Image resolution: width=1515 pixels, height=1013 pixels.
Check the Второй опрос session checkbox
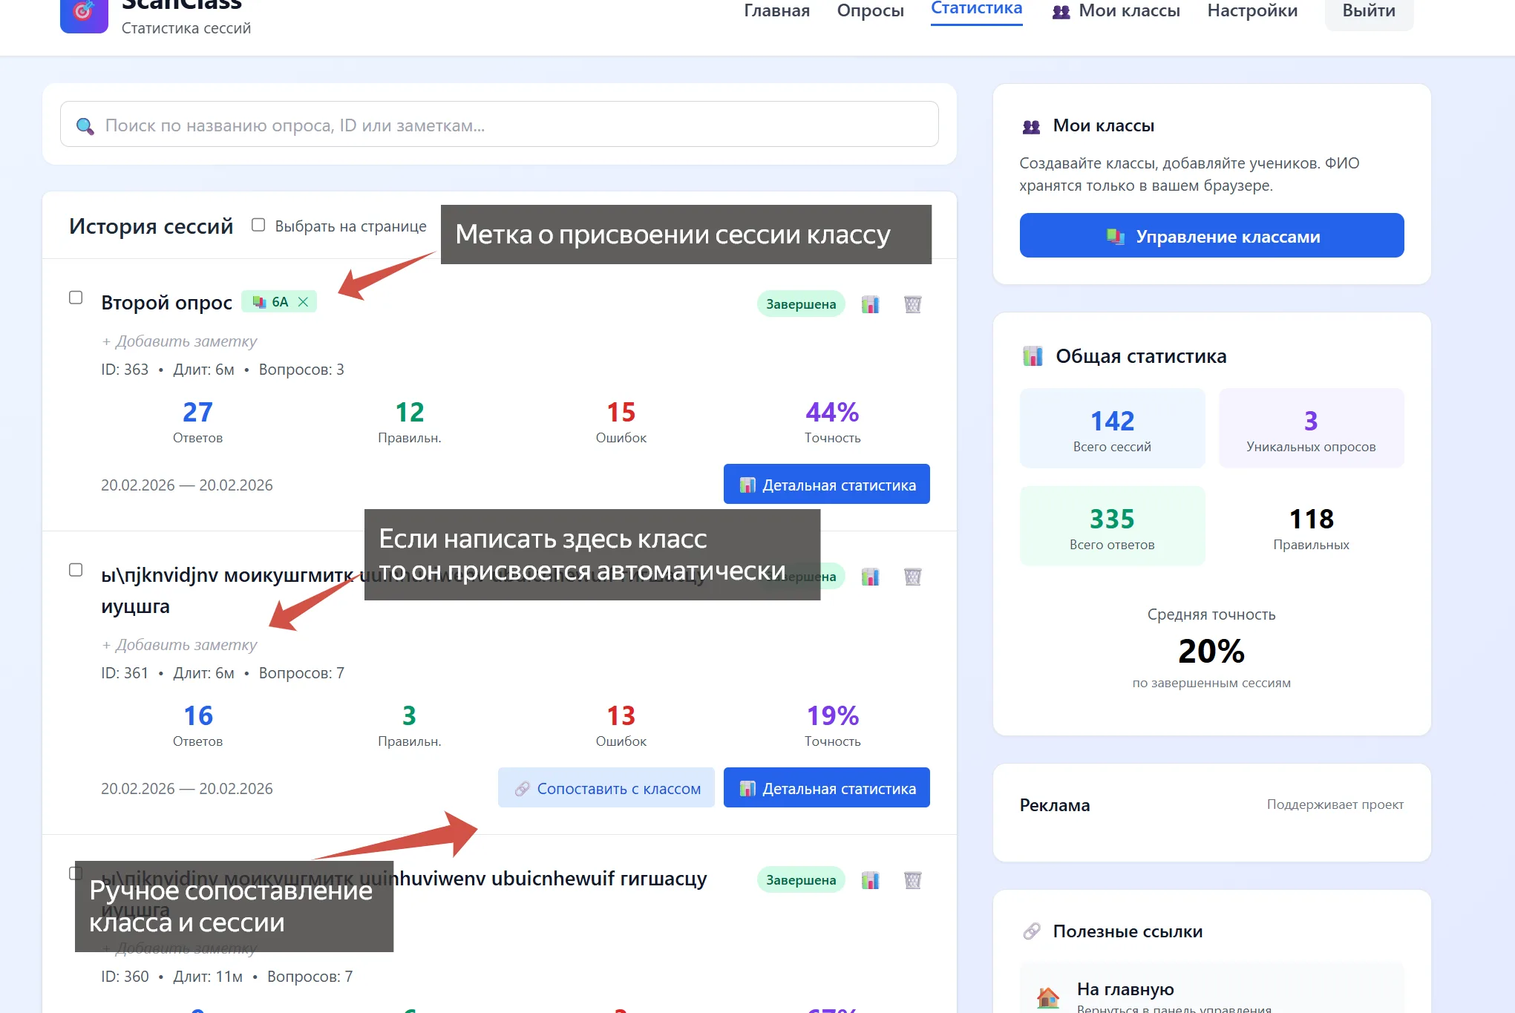(x=76, y=298)
